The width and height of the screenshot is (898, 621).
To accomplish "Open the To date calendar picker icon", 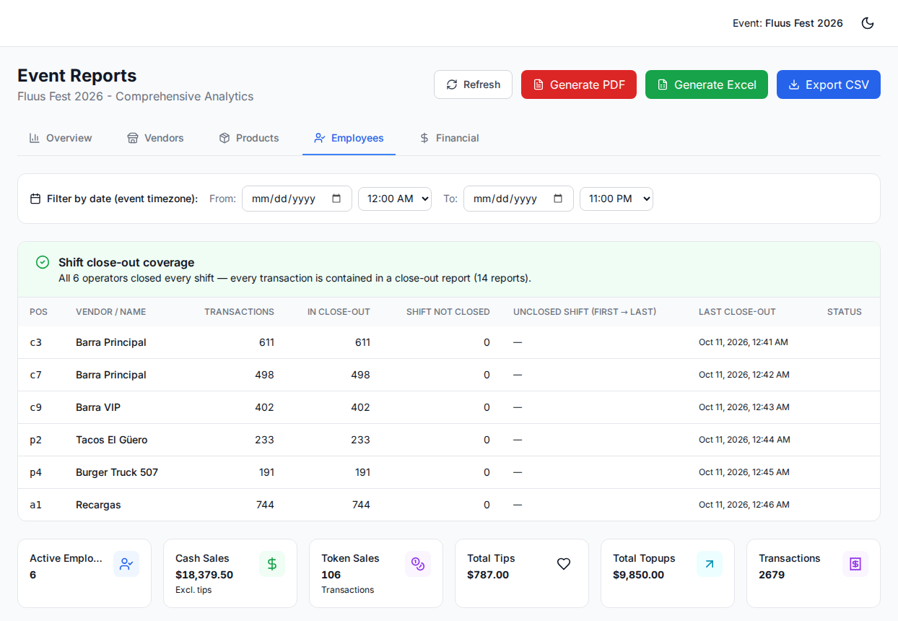I will click(x=558, y=199).
